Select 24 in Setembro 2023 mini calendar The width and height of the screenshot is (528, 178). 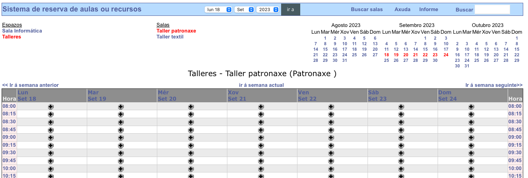click(446, 55)
